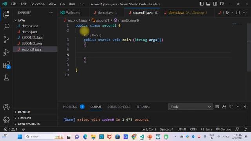
Task: Collapse the JAVA folder section
Action: (x=35, y=20)
